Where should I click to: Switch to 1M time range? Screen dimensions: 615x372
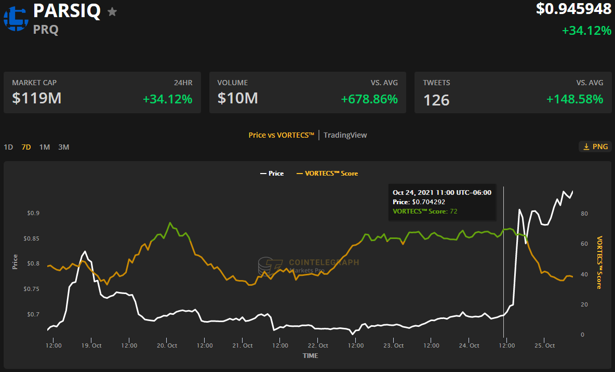(x=45, y=147)
